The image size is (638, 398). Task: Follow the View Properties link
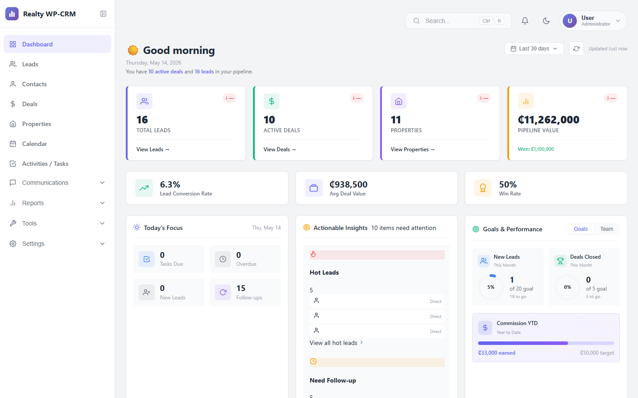(x=412, y=149)
